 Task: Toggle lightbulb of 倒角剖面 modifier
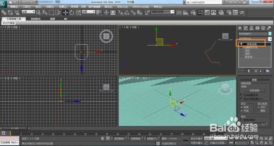coord(241,44)
